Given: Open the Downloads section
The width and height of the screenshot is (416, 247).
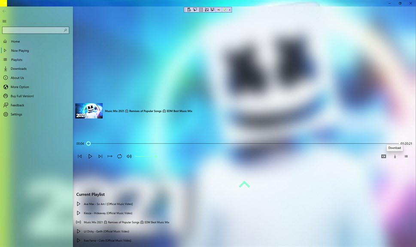Looking at the screenshot, I should [36, 69].
